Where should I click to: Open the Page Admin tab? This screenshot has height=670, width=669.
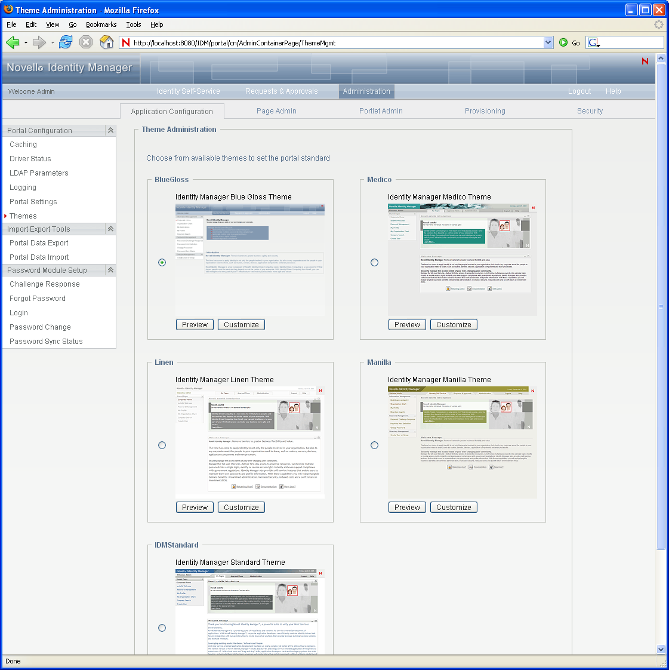point(276,110)
